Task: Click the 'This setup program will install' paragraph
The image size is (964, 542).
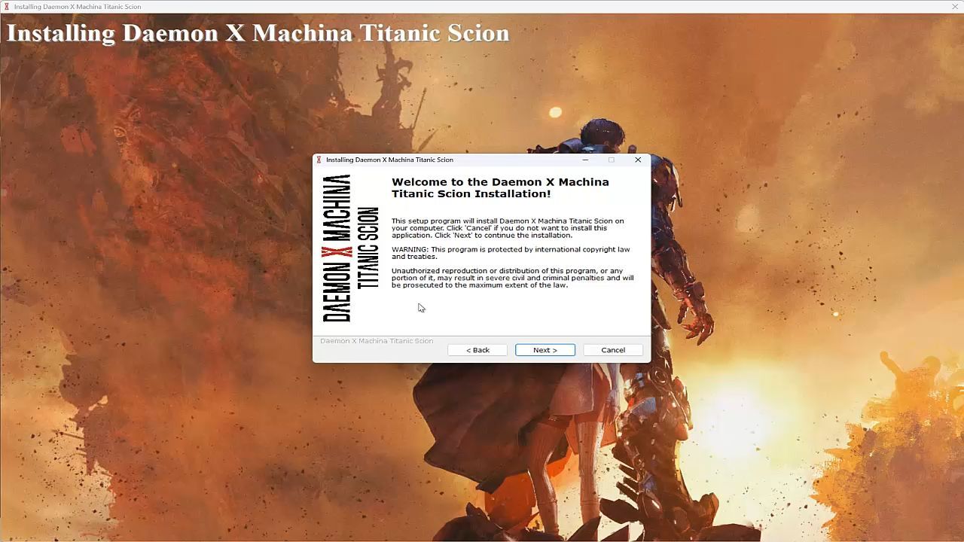Action: tap(508, 228)
